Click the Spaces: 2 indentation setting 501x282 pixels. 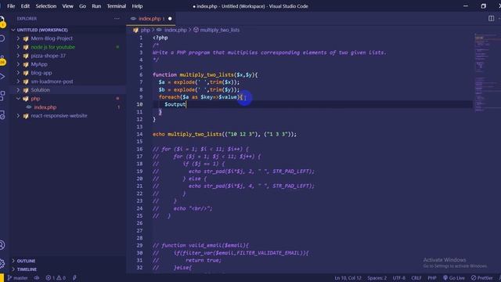(x=377, y=278)
